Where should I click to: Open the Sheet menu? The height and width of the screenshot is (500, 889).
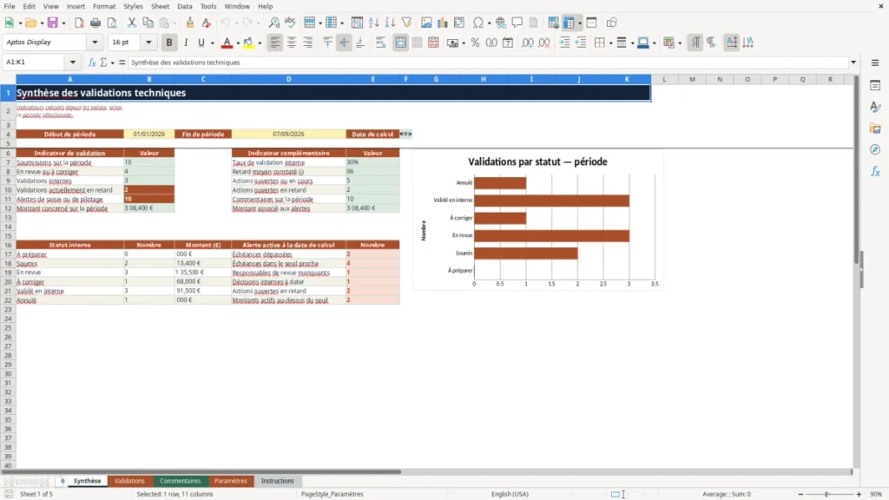click(160, 6)
